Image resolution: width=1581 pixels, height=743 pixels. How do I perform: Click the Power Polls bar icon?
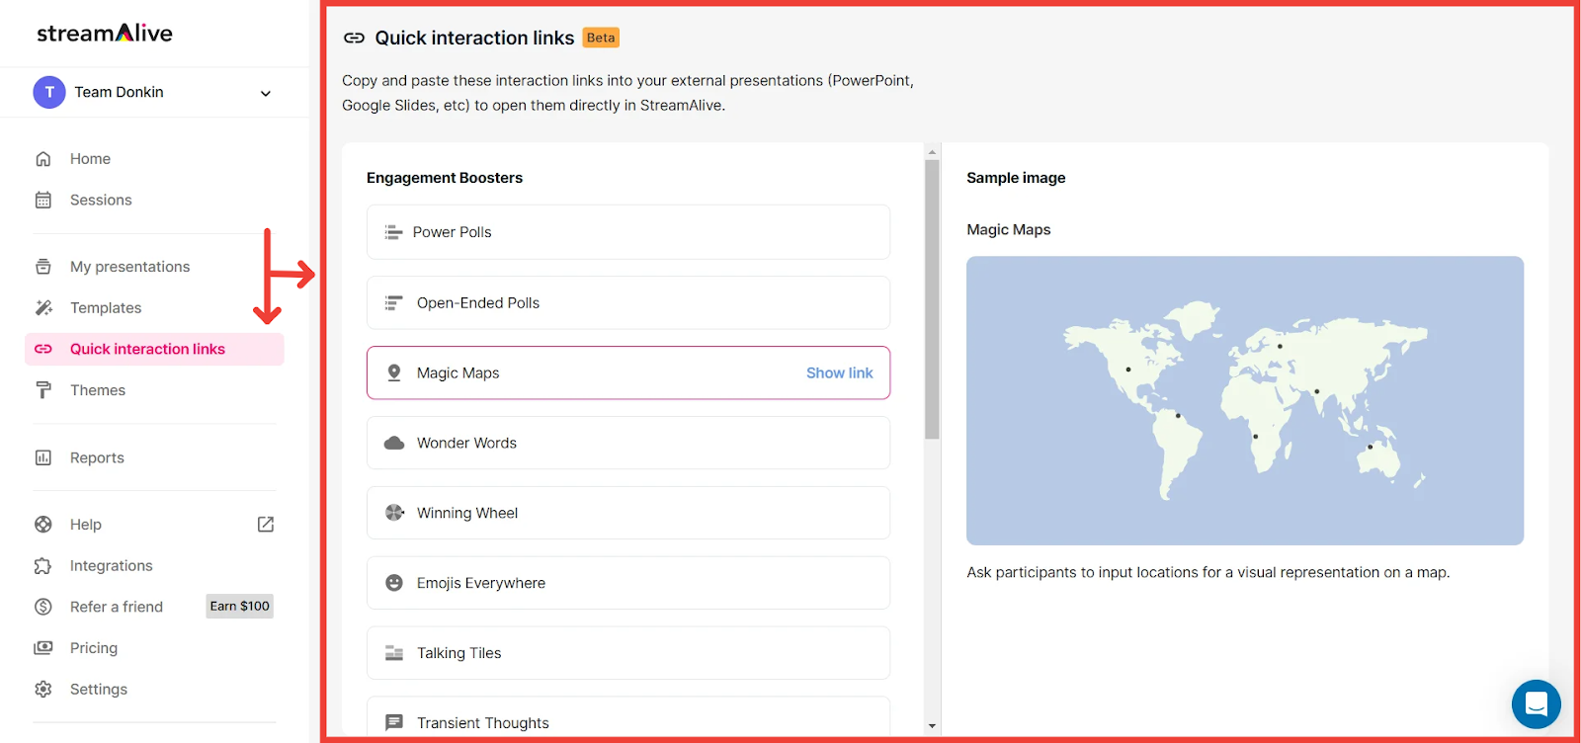tap(393, 232)
